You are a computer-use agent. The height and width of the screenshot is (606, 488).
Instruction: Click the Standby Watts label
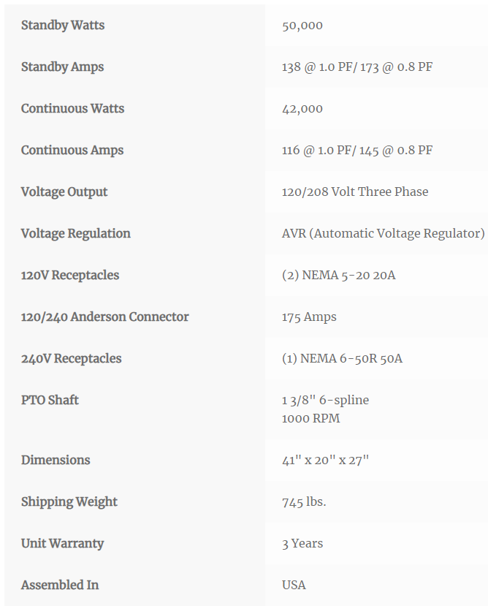pos(63,25)
